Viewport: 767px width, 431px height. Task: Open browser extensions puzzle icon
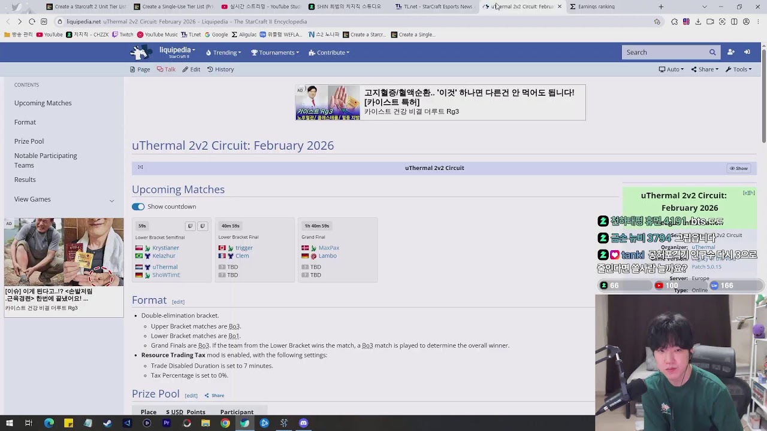(674, 22)
